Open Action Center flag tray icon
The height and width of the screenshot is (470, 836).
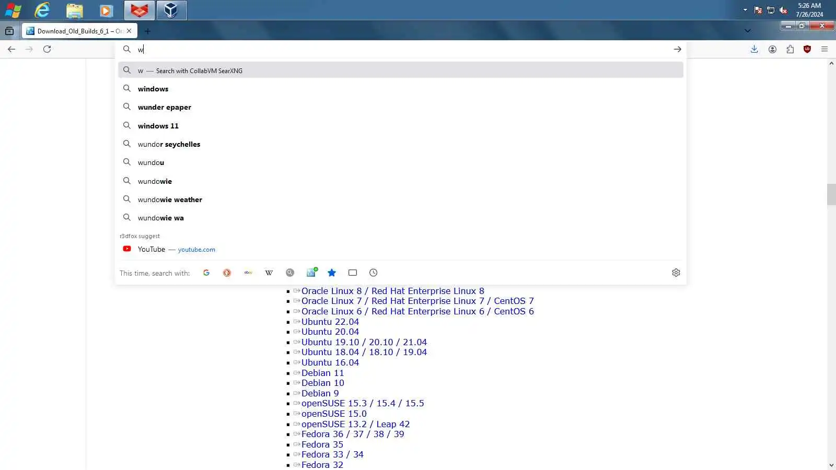(x=758, y=10)
